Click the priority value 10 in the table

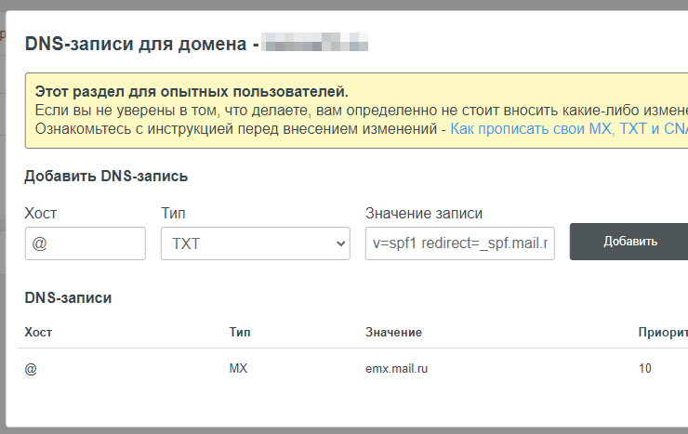point(645,368)
